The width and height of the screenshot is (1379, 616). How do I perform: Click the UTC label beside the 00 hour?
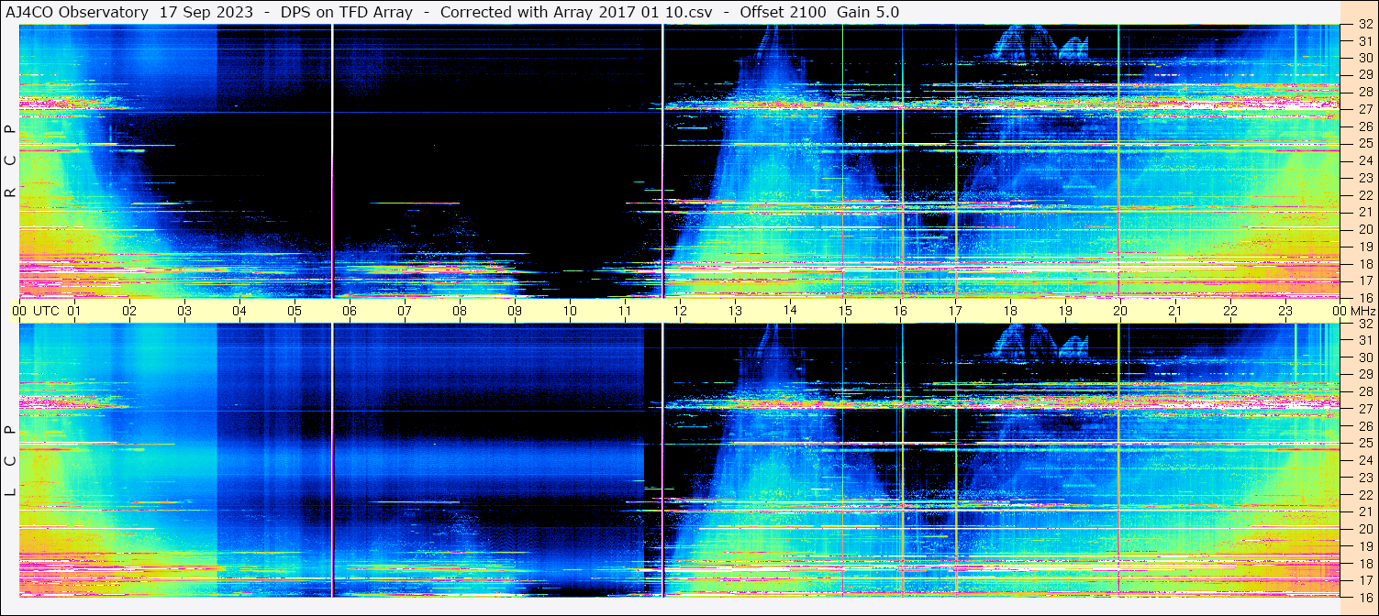click(46, 311)
